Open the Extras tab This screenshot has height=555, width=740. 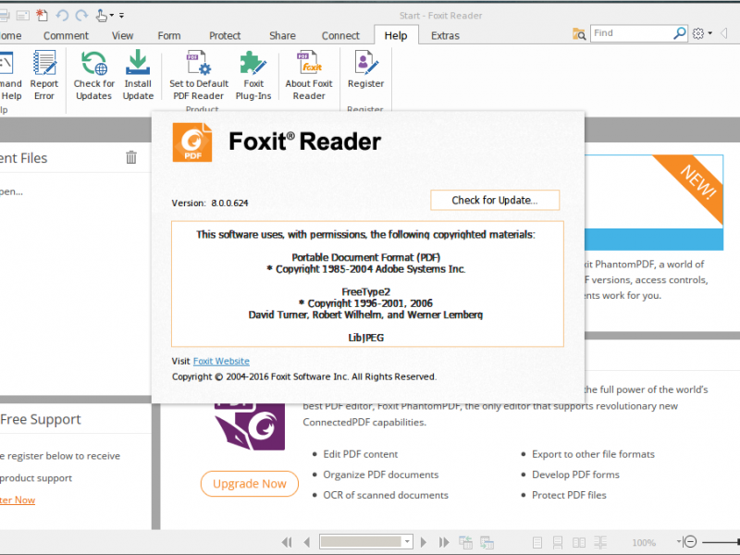[x=445, y=36]
